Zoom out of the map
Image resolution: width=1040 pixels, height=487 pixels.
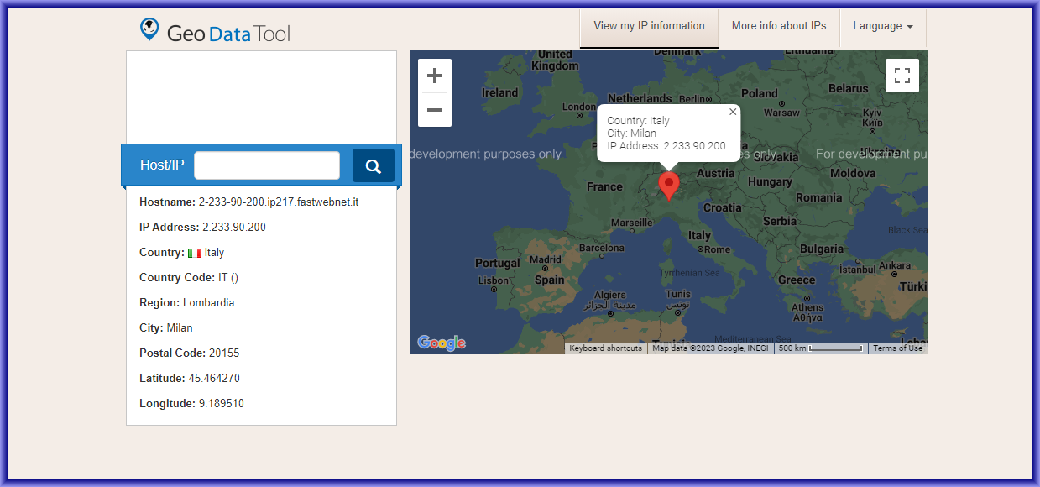(x=435, y=110)
